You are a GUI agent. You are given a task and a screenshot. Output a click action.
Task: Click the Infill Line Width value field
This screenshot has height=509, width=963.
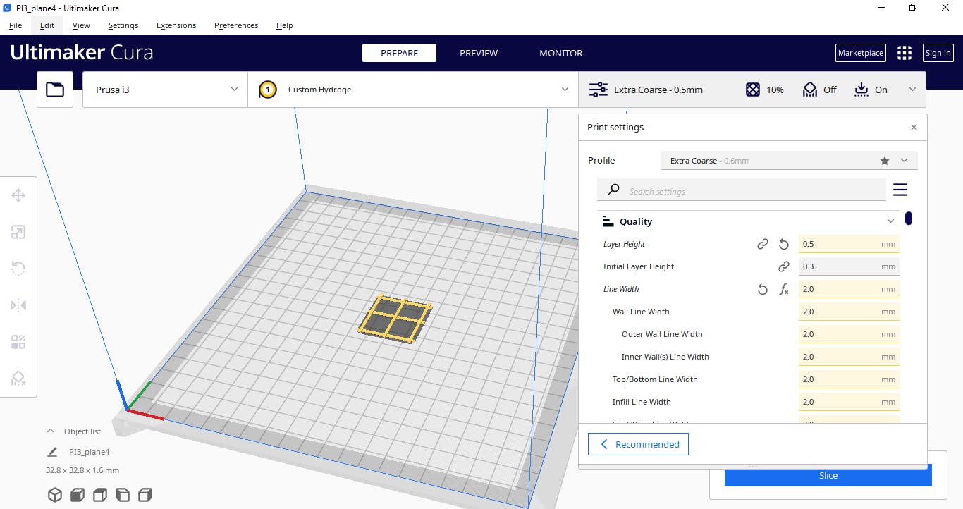point(849,402)
